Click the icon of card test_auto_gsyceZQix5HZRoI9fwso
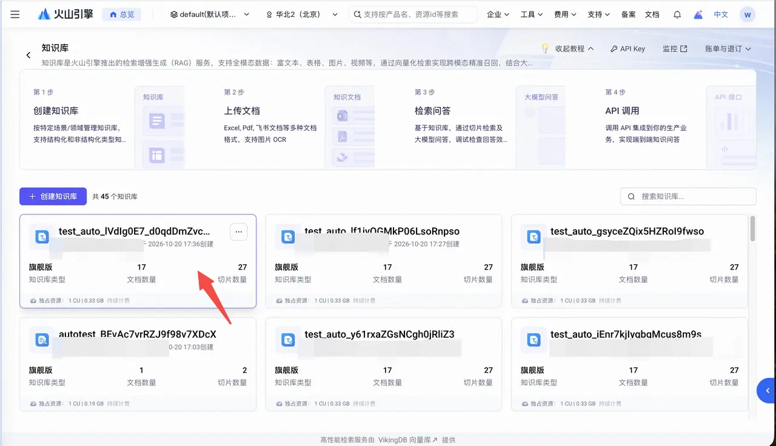 (534, 236)
